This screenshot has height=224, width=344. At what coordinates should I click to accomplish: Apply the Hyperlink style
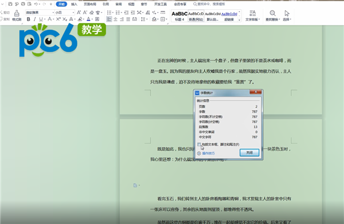pyautogui.click(x=229, y=16)
